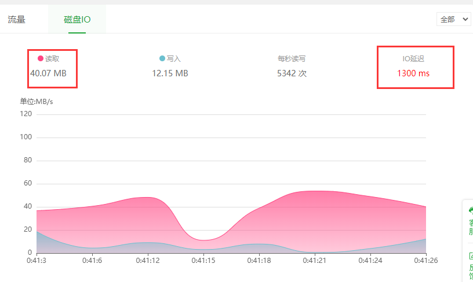Click the 120 y-axis label
Viewport: 473px width, 282px height.
click(x=26, y=114)
